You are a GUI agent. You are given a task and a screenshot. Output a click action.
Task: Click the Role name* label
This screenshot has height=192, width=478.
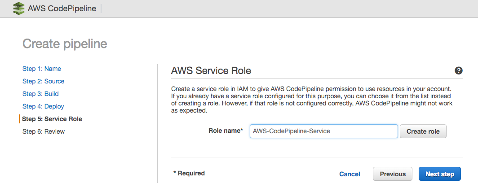pos(226,131)
